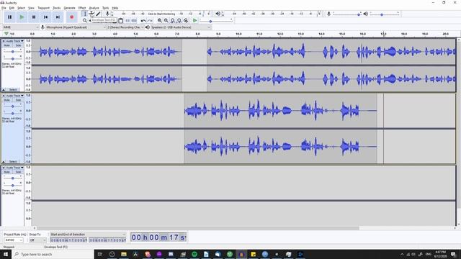Collapse the top audio track

click(4, 89)
